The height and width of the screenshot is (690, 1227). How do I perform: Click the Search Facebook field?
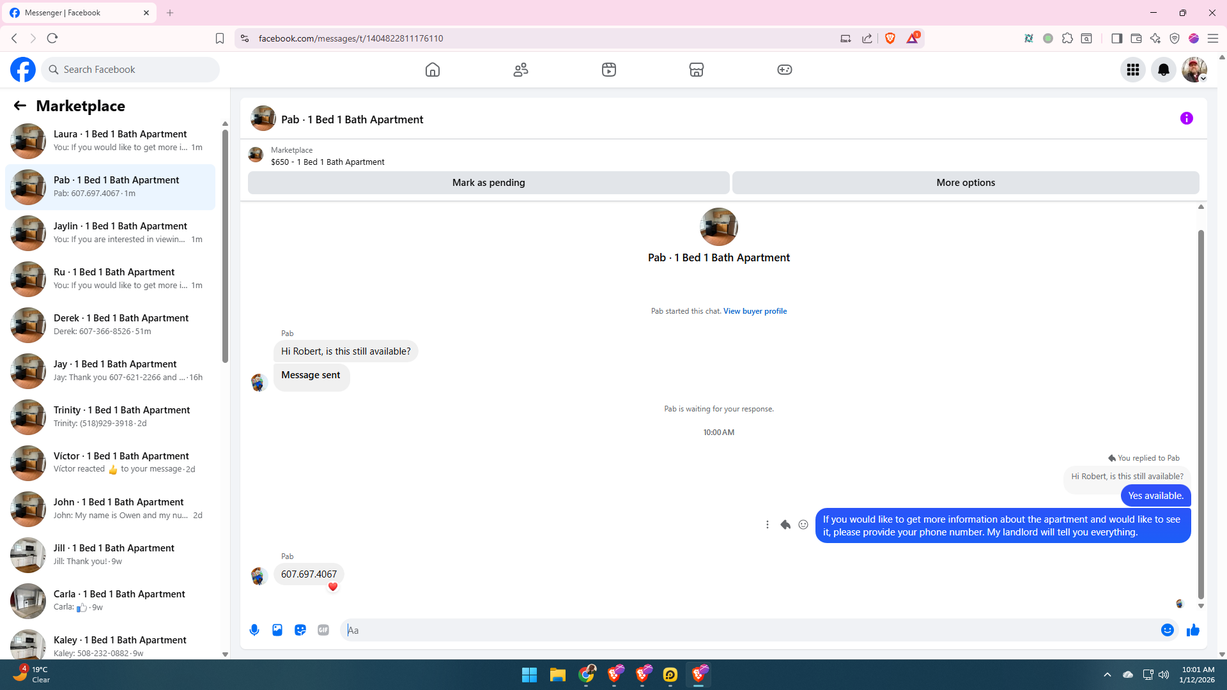pyautogui.click(x=131, y=70)
